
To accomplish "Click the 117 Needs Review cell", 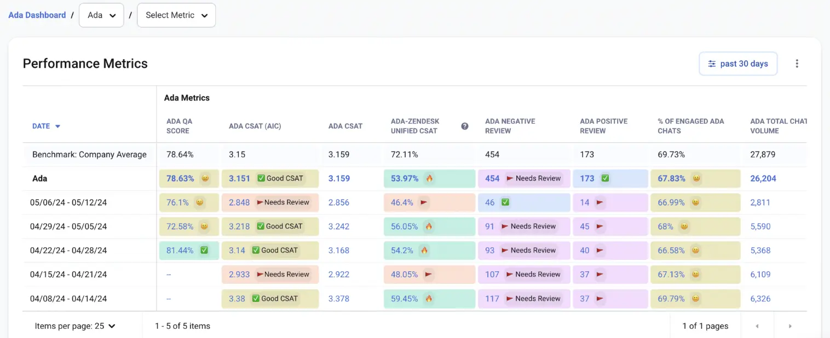I will [524, 299].
